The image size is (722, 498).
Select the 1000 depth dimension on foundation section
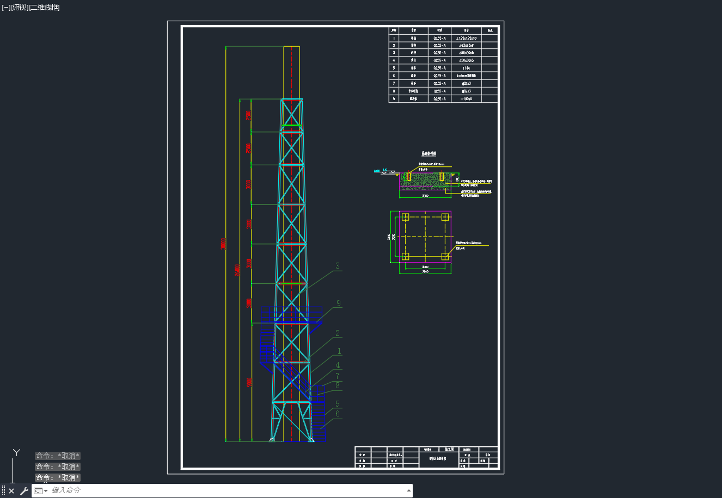pyautogui.click(x=457, y=179)
